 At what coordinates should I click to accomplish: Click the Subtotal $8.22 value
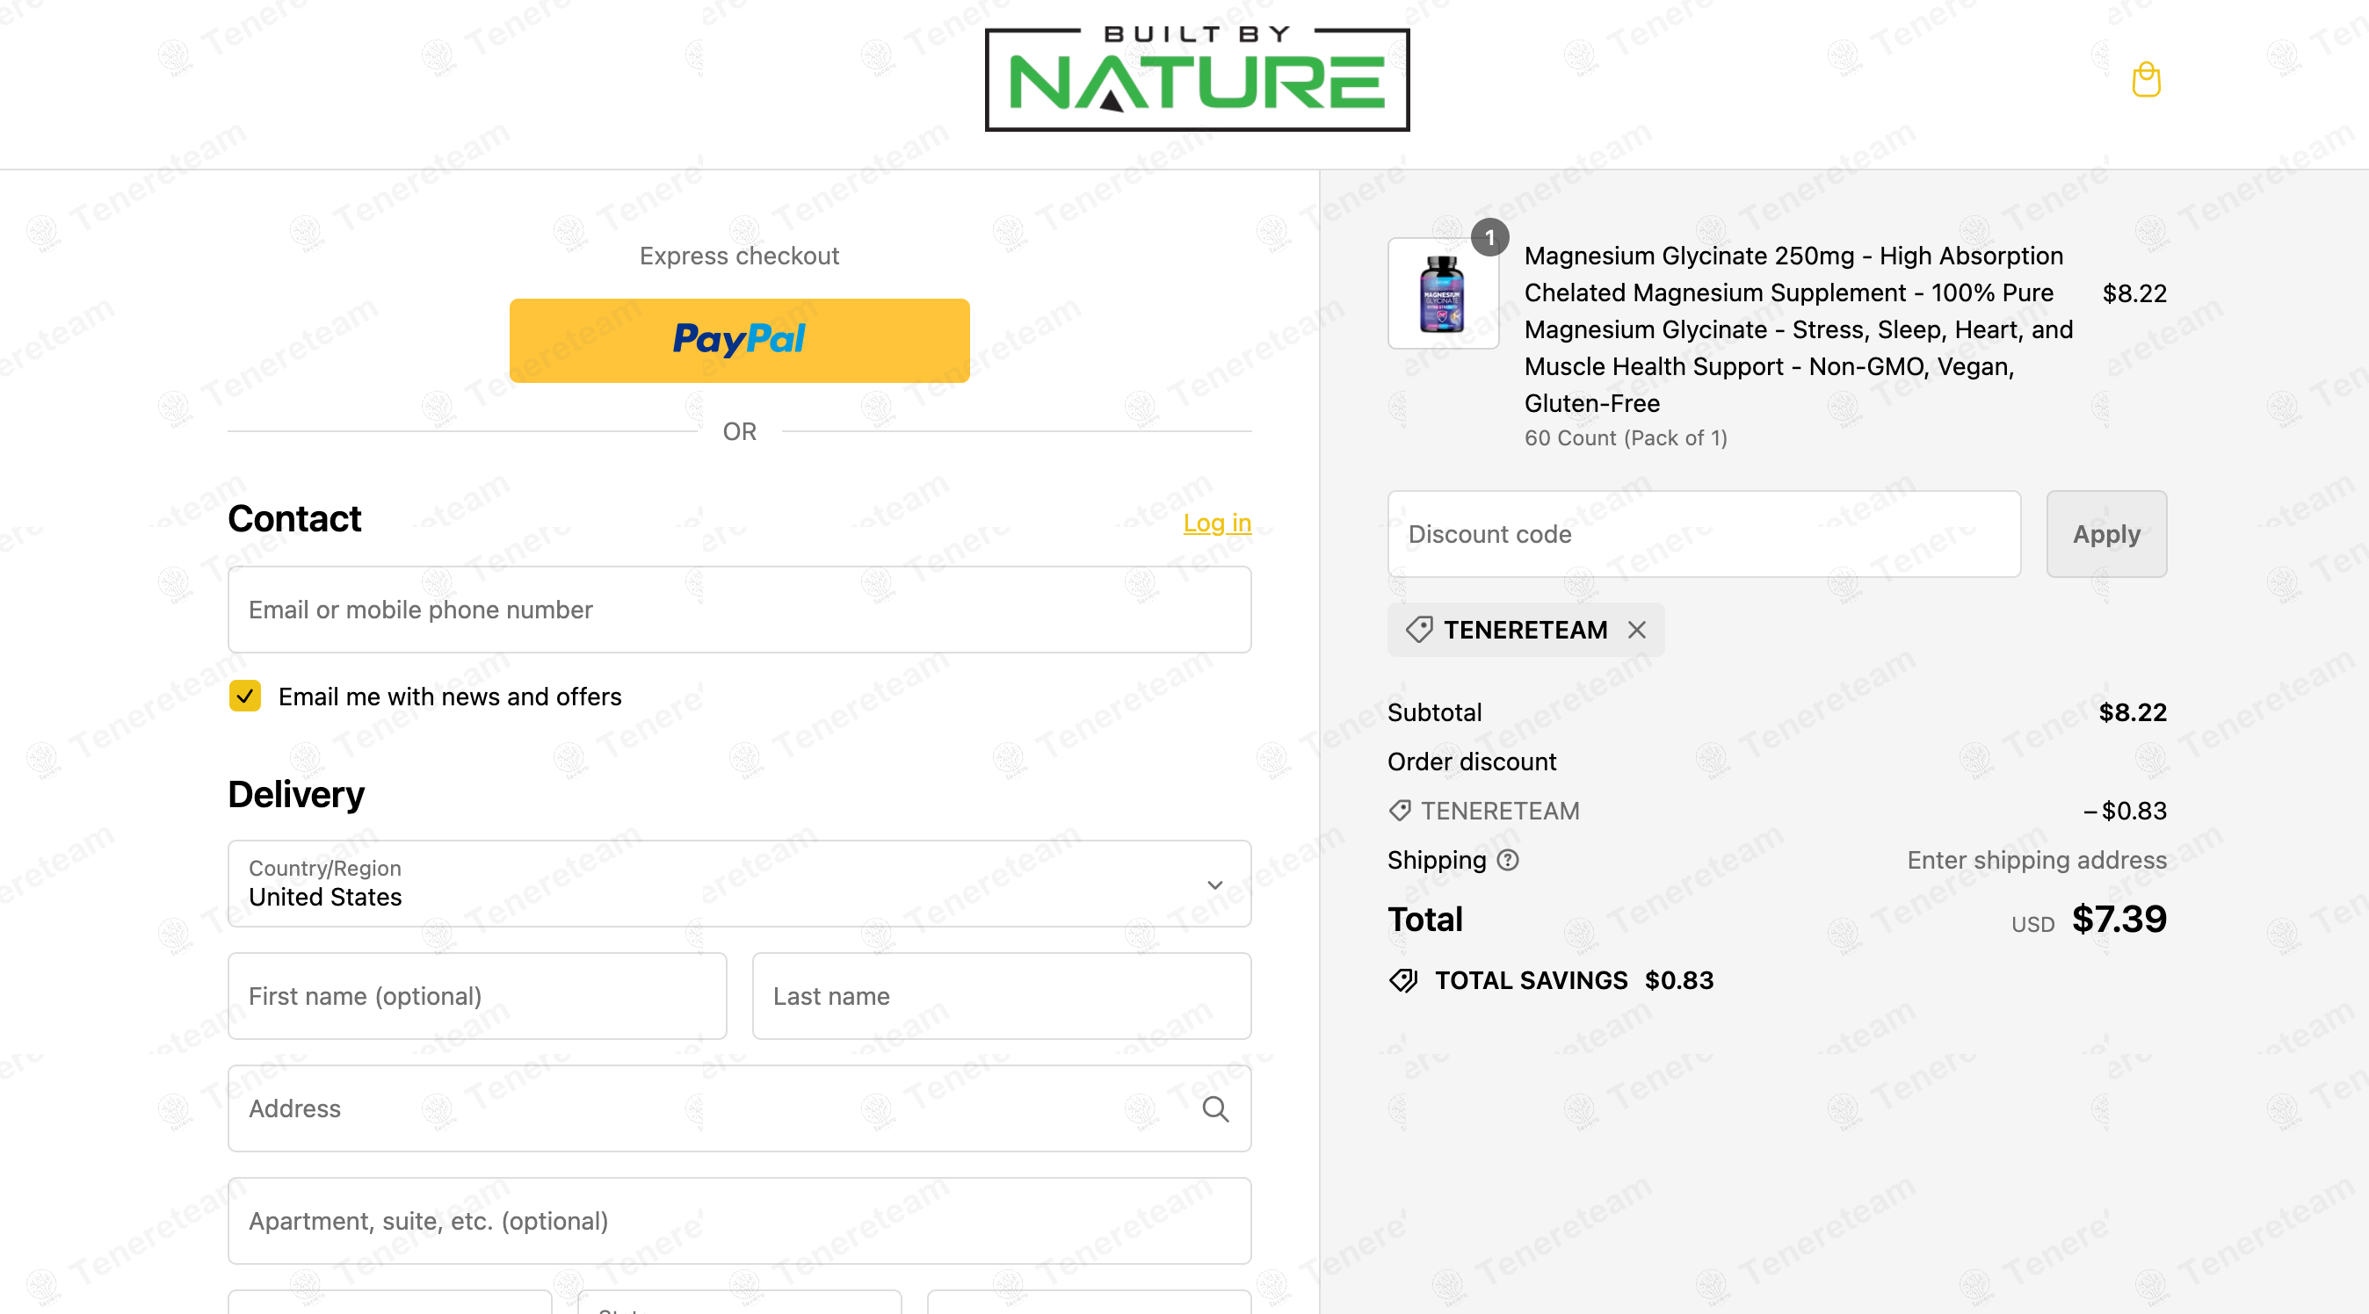point(2133,711)
